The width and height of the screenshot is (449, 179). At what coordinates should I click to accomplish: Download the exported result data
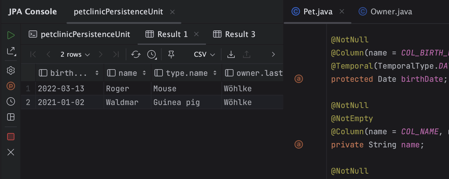click(231, 54)
